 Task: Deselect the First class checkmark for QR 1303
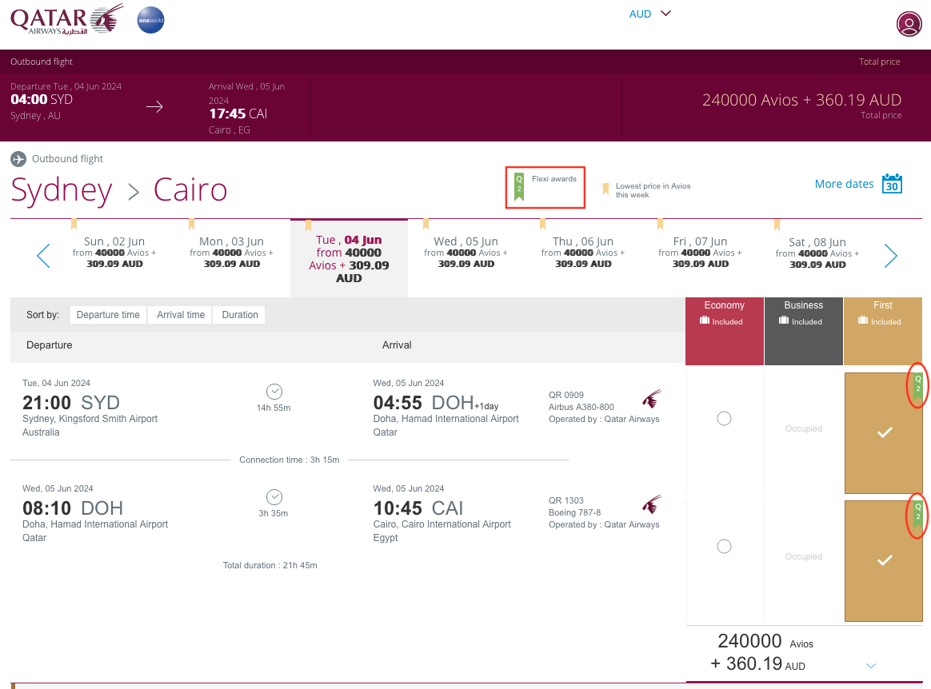[x=883, y=561]
